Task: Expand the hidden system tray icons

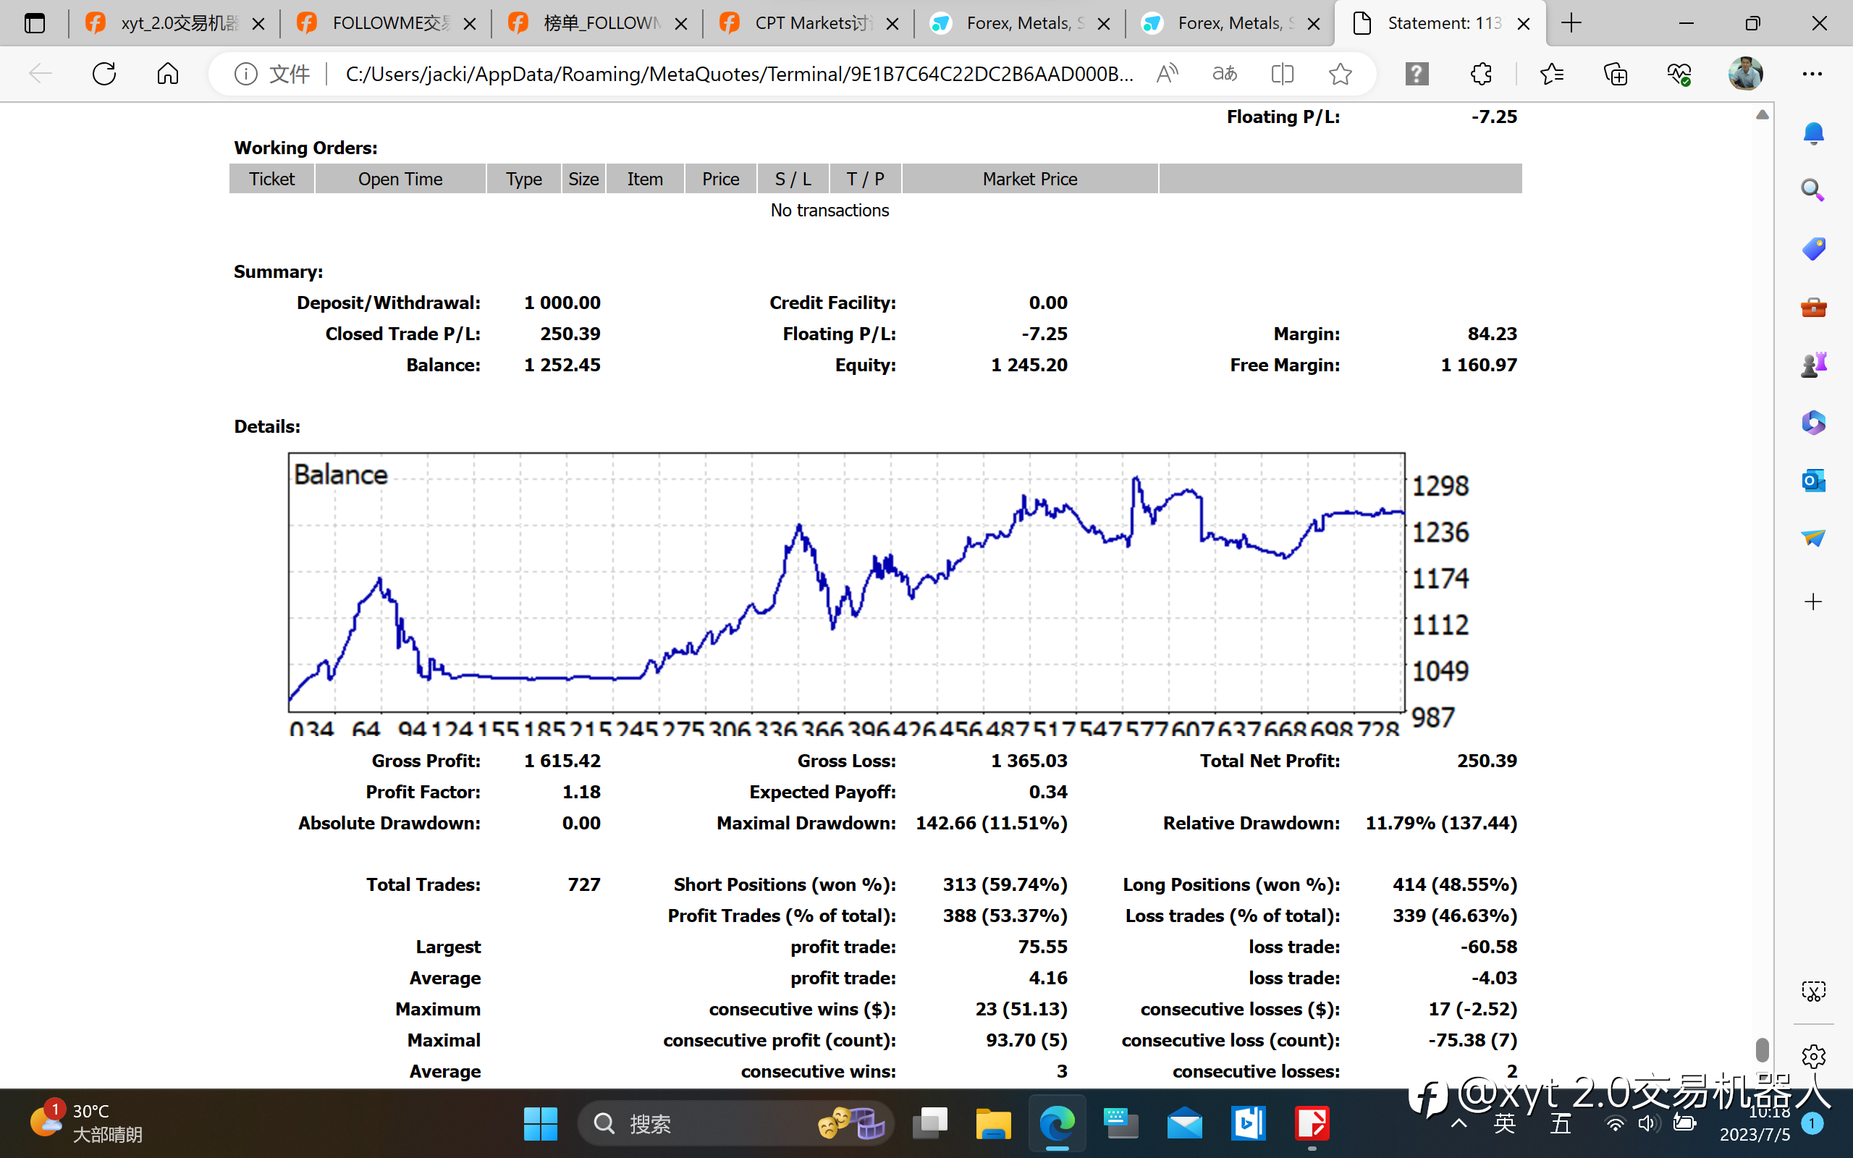Action: [1459, 1123]
